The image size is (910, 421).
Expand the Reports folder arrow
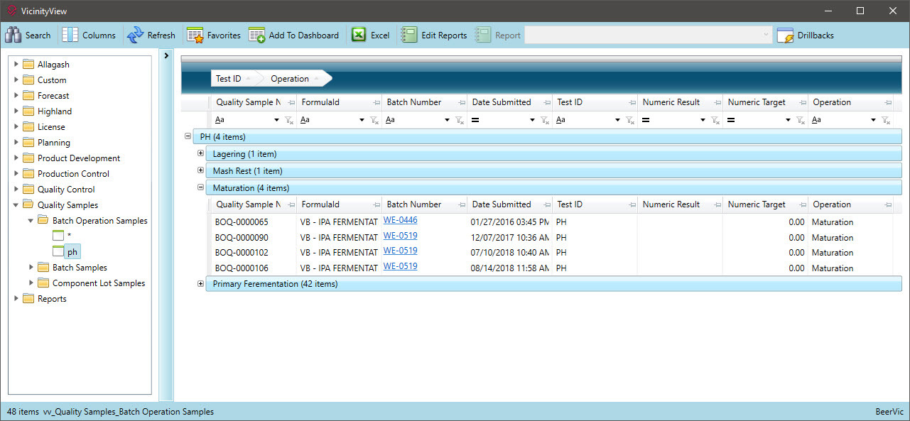[x=16, y=299]
